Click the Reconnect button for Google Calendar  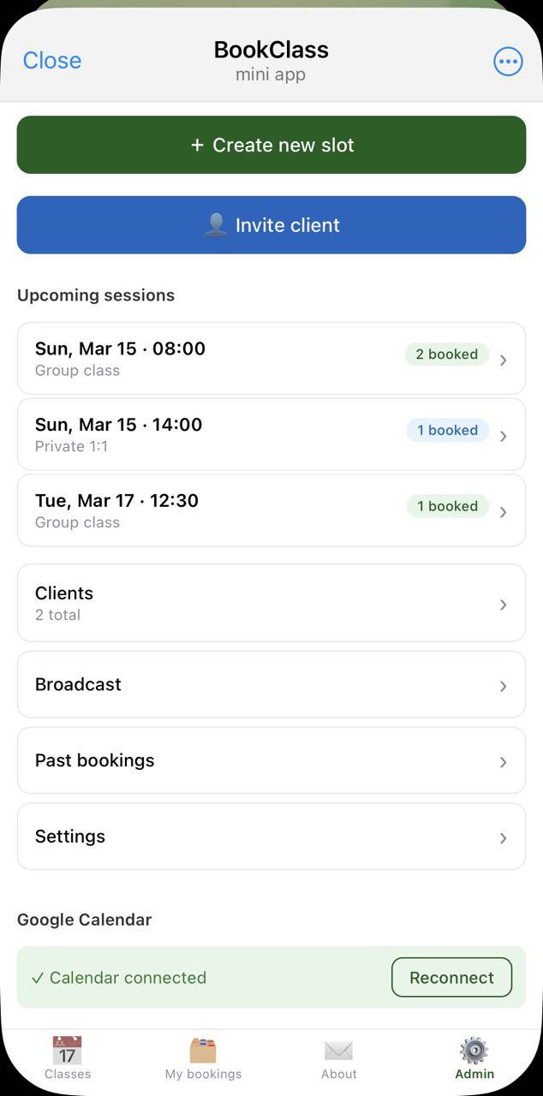(x=451, y=977)
